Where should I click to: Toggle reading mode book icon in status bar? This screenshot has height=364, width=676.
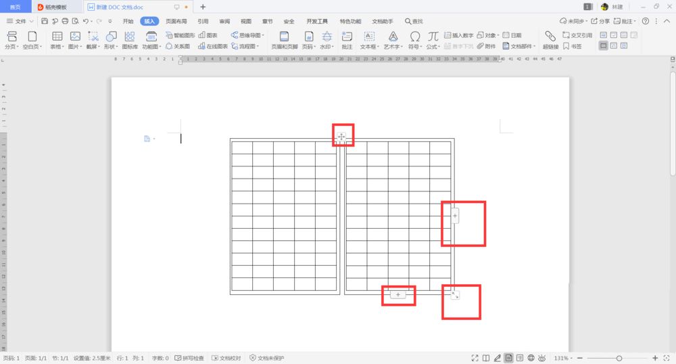coord(486,358)
